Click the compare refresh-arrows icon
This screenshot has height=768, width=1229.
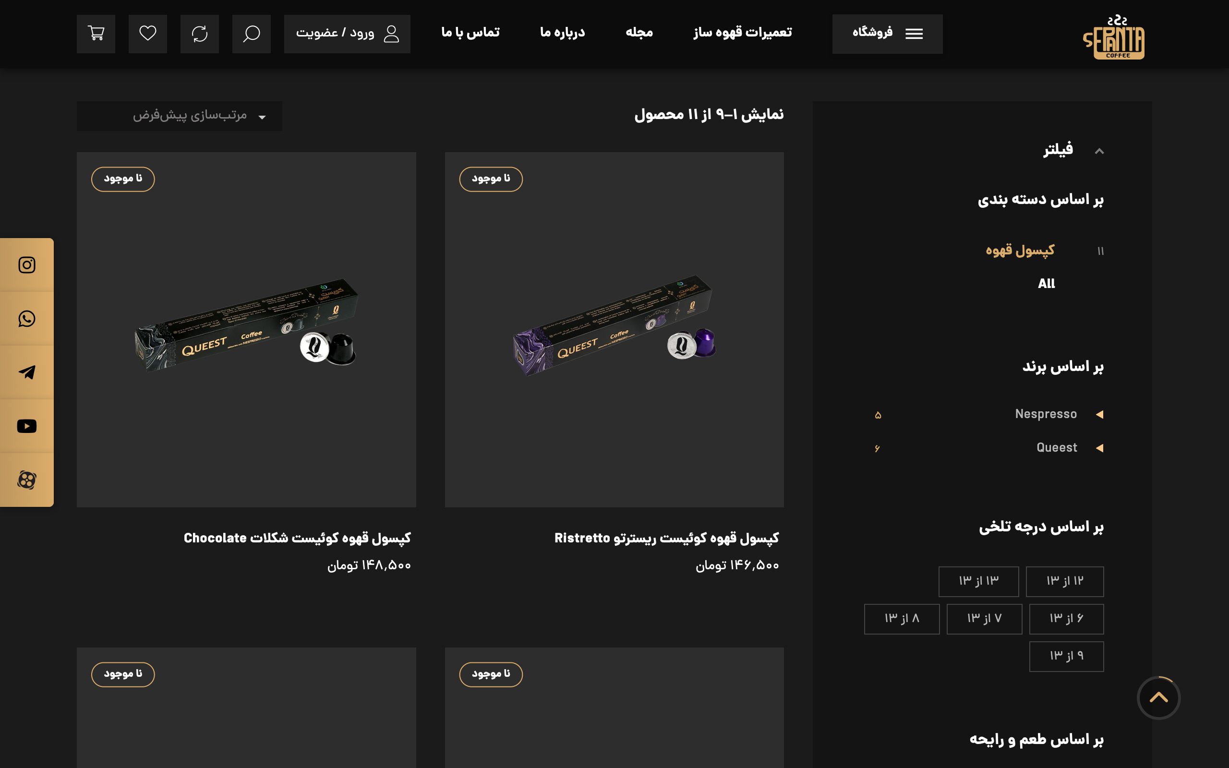pos(200,34)
